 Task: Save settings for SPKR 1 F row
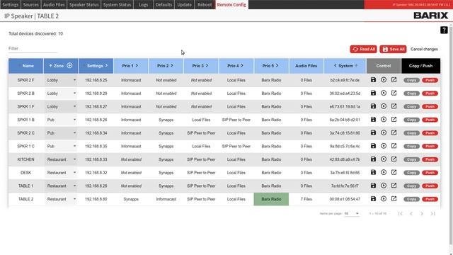point(373,106)
